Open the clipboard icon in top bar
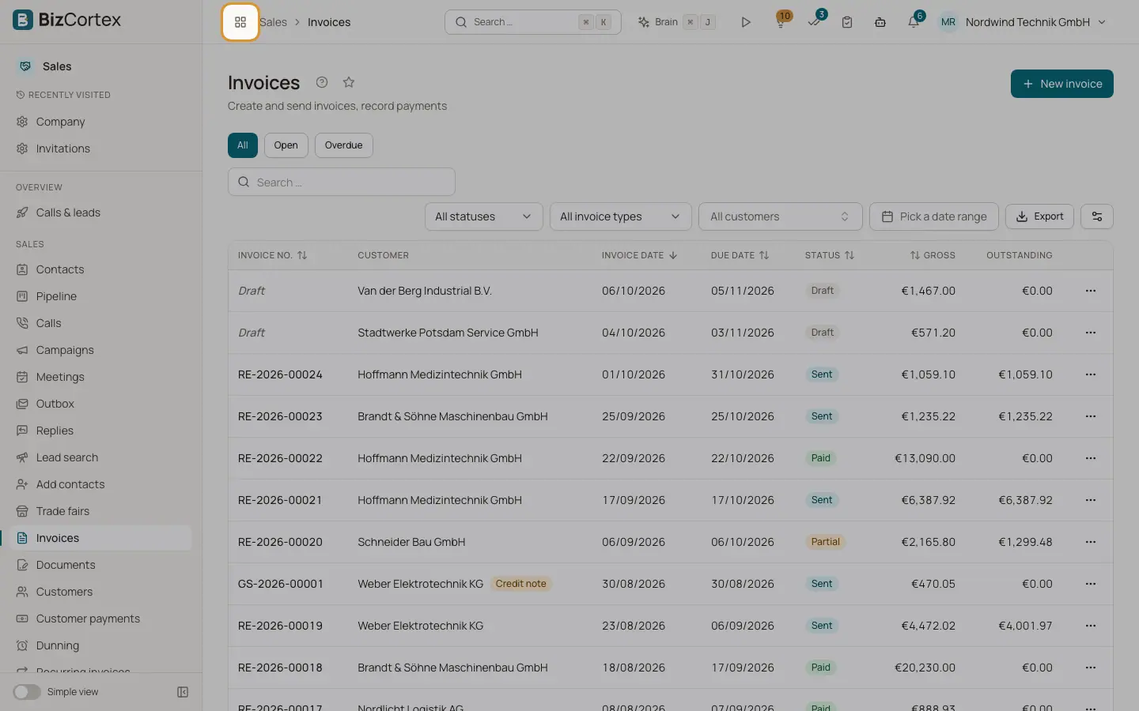1139x711 pixels. (847, 22)
